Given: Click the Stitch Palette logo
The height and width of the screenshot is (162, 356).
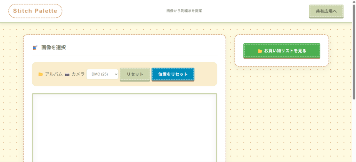Looking at the screenshot, I should click(x=35, y=11).
